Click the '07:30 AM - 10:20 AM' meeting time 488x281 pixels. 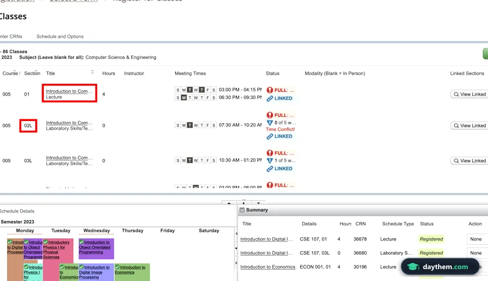(x=240, y=125)
